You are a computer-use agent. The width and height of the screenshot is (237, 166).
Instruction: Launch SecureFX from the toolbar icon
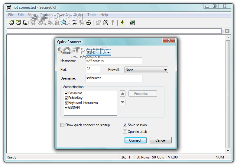point(132,23)
